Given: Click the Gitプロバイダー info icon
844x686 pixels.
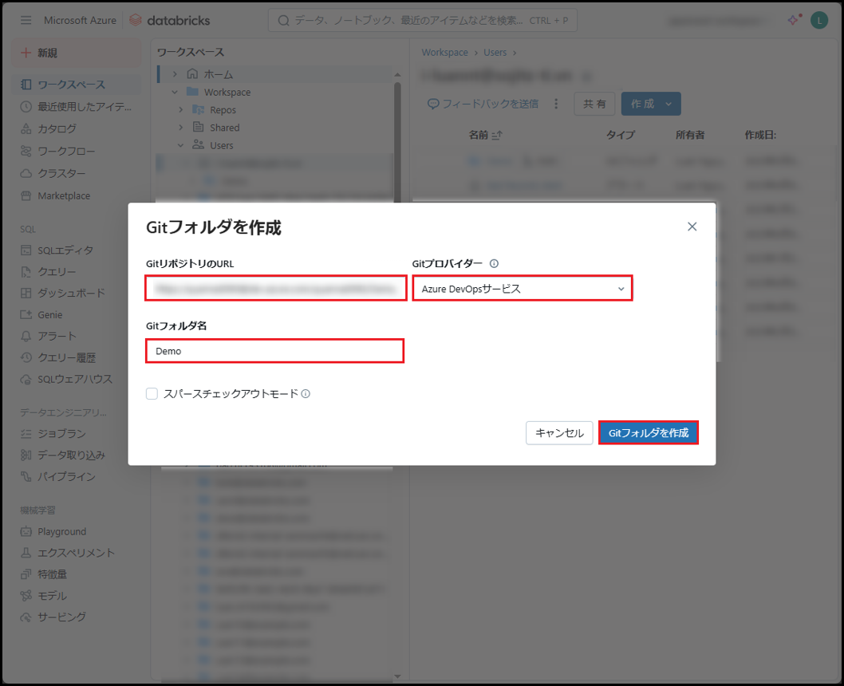Looking at the screenshot, I should [x=494, y=264].
